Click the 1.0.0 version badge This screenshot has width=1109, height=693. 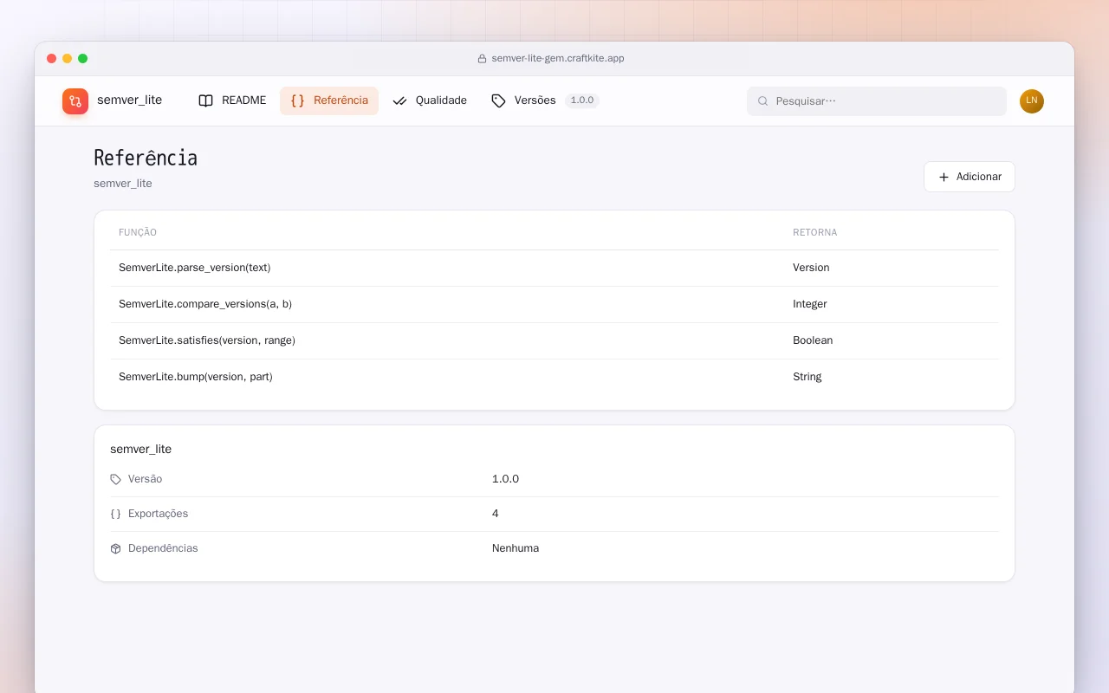tap(582, 100)
